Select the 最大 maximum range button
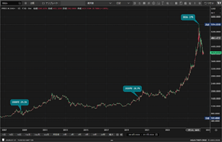The height and width of the screenshot is (142, 222). tap(111, 135)
